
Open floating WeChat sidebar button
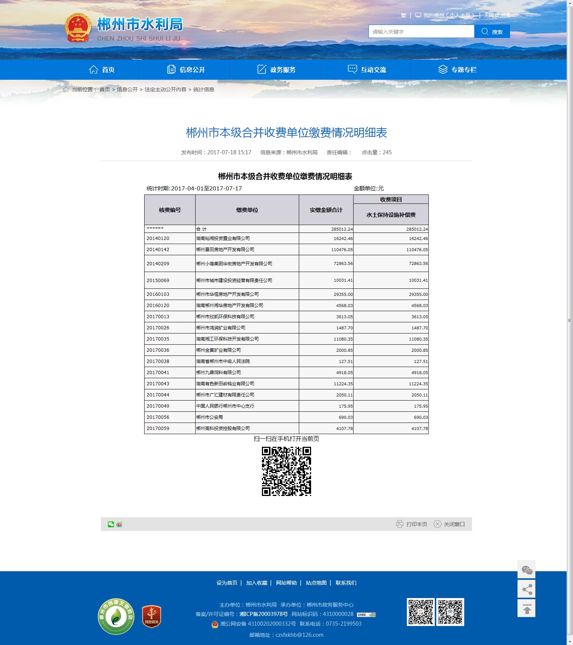coord(526,570)
